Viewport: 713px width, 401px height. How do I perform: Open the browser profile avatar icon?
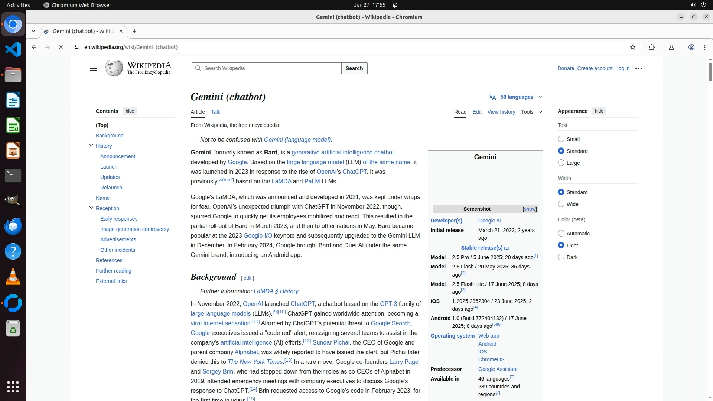point(691,47)
